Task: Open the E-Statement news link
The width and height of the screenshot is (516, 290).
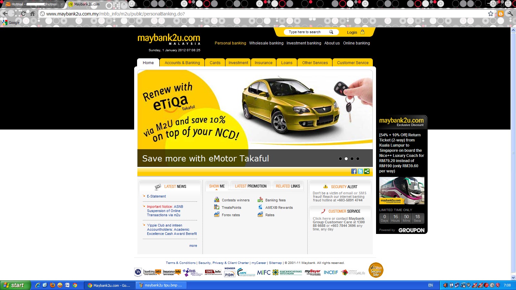Action: pos(156,196)
